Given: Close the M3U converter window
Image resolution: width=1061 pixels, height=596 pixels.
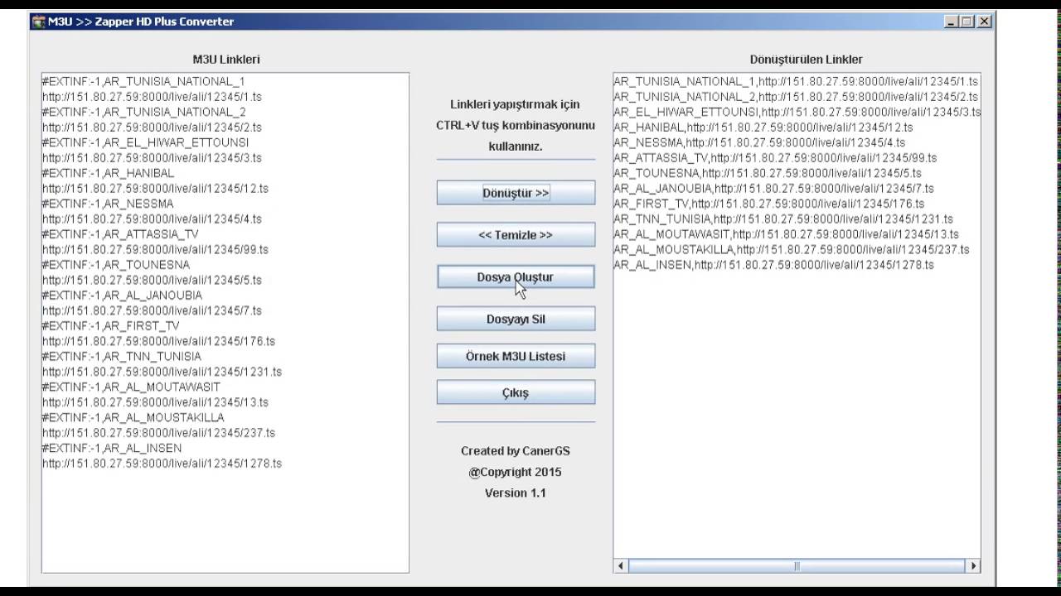Looking at the screenshot, I should tap(984, 22).
